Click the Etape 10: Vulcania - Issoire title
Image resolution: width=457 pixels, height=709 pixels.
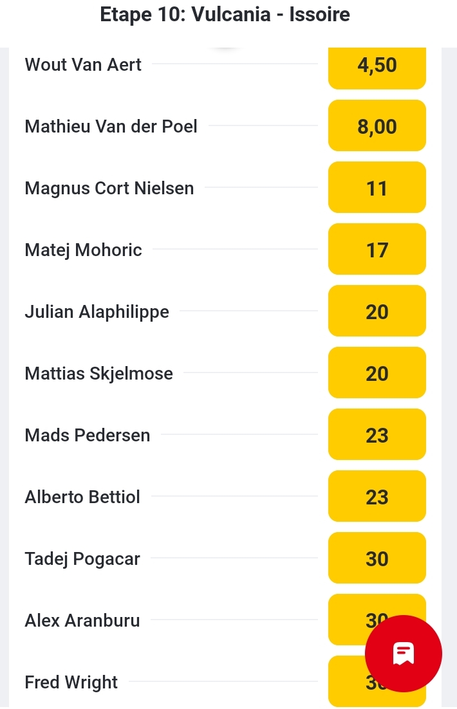point(225,15)
